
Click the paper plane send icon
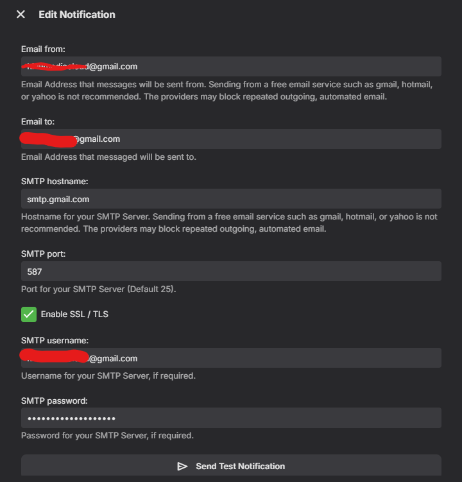[182, 467]
